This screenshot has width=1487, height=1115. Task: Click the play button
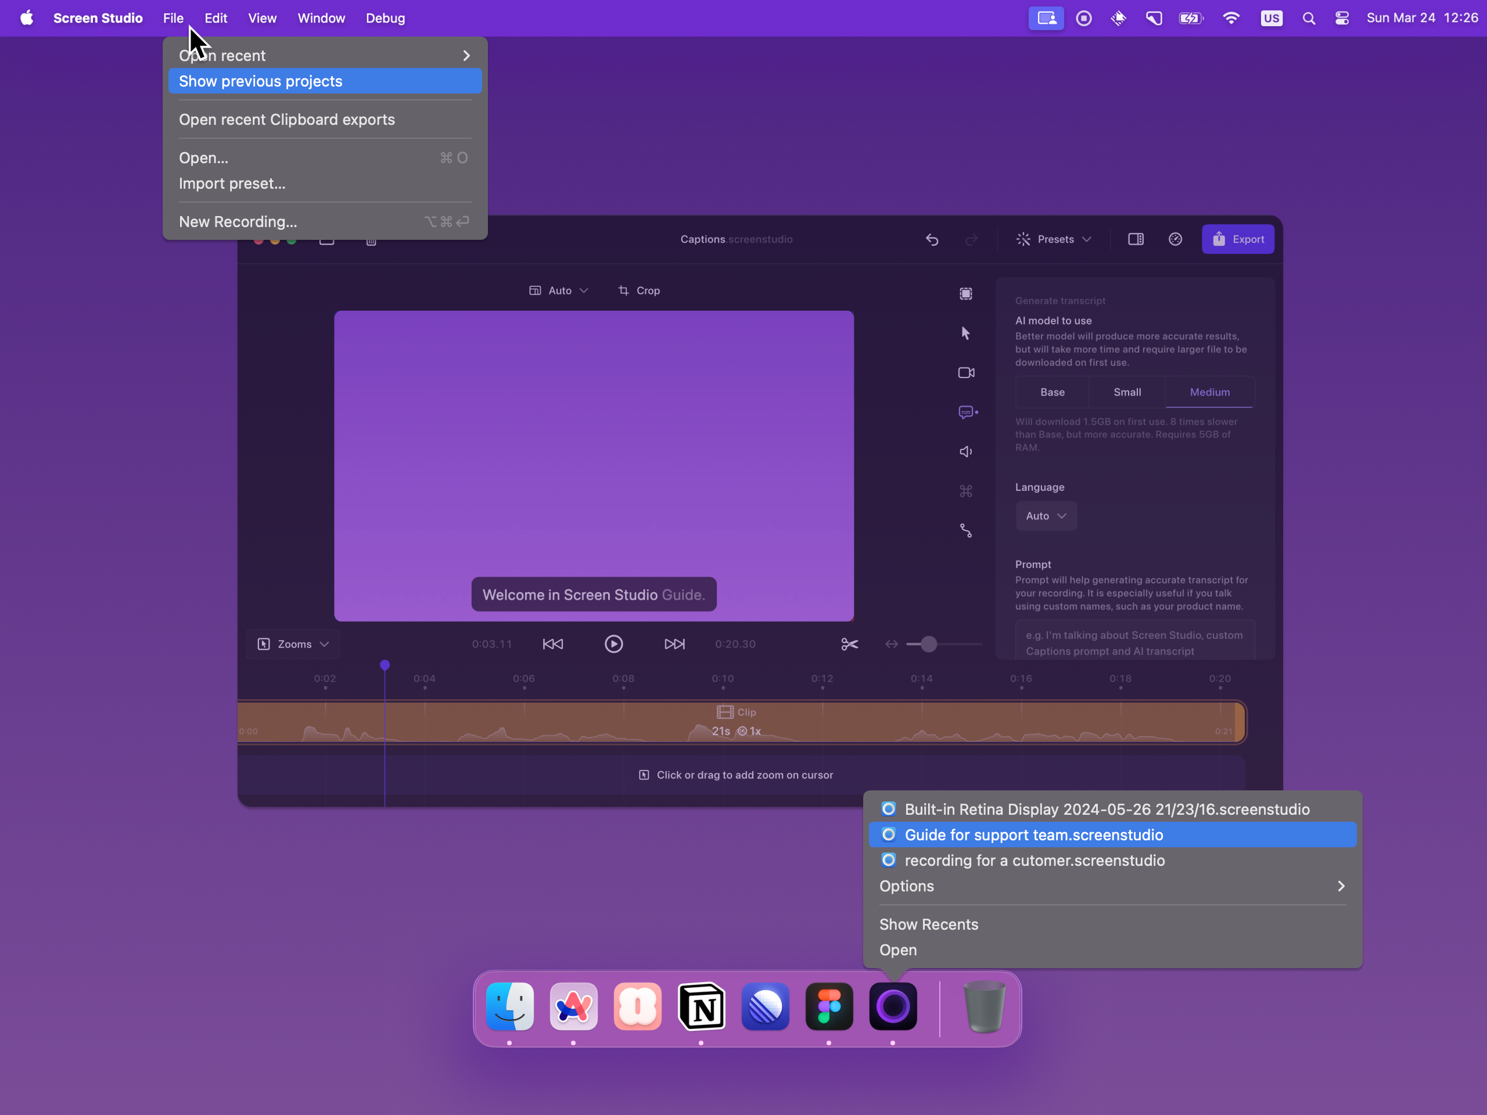click(613, 644)
